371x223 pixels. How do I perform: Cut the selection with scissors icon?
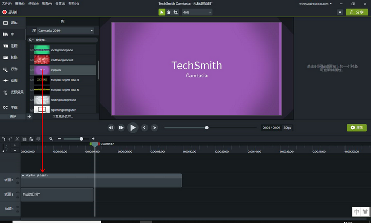click(x=17, y=139)
